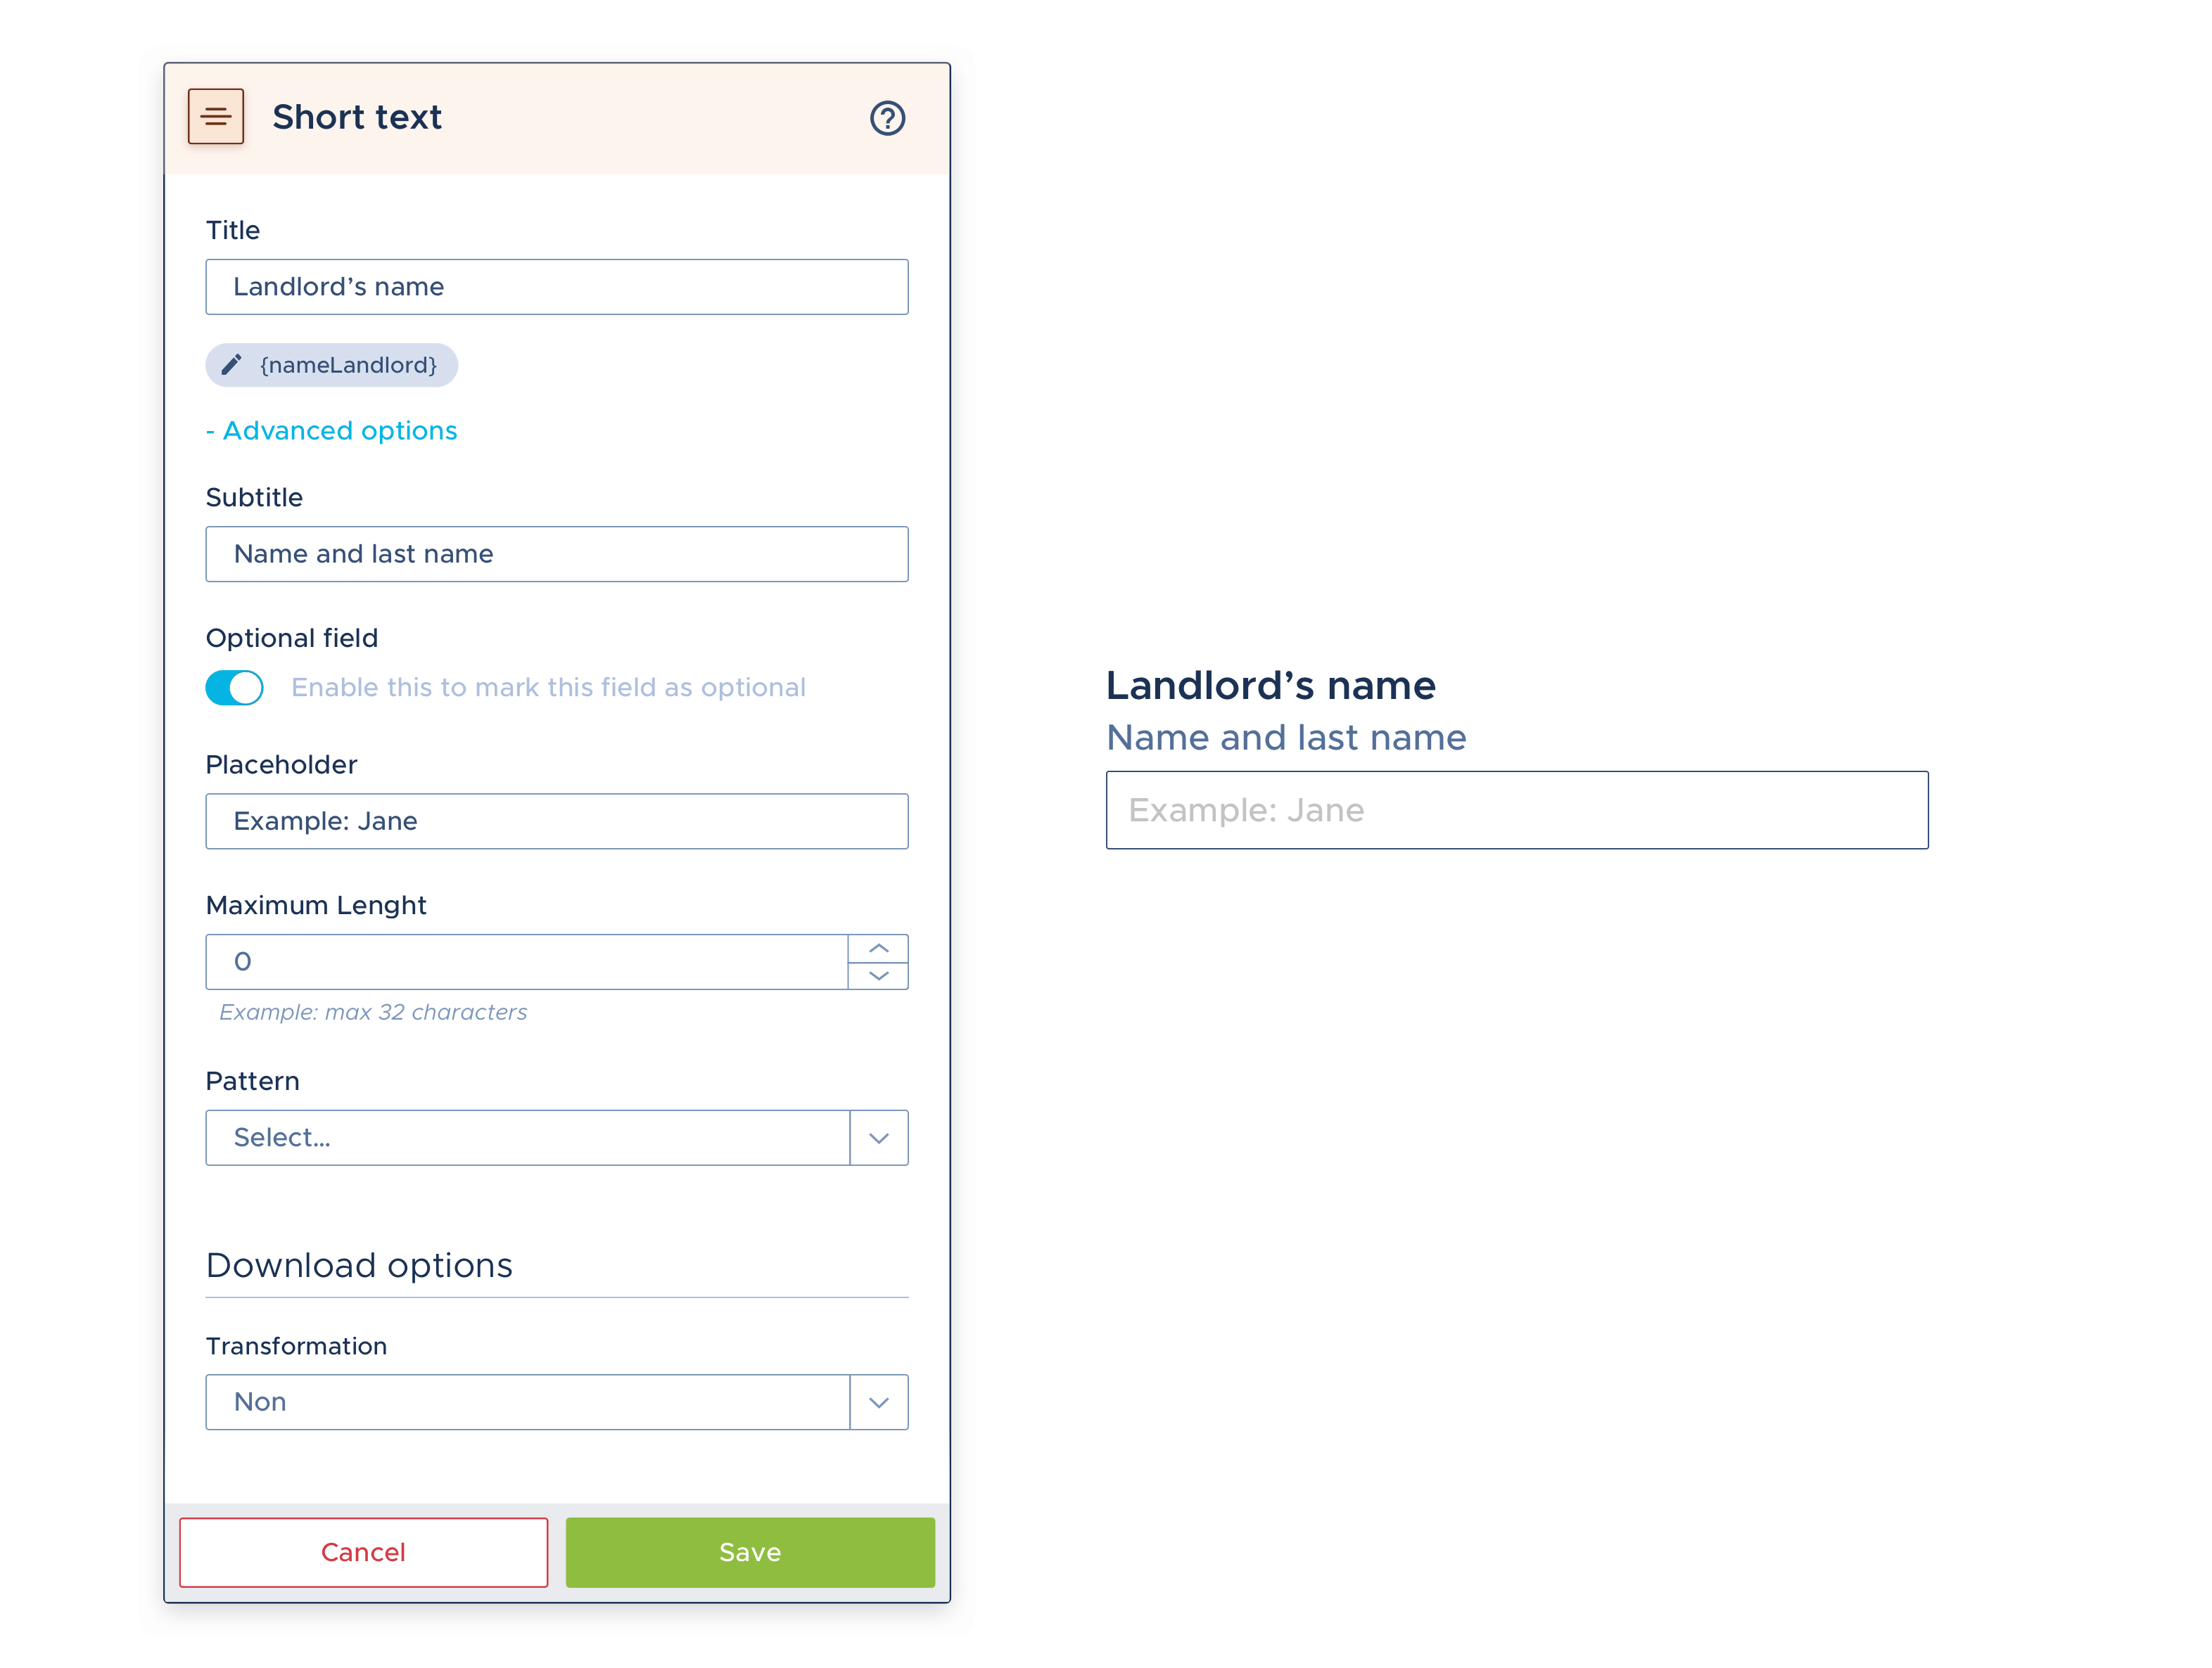Expand the Advanced options section
The width and height of the screenshot is (2212, 1668).
click(x=331, y=429)
